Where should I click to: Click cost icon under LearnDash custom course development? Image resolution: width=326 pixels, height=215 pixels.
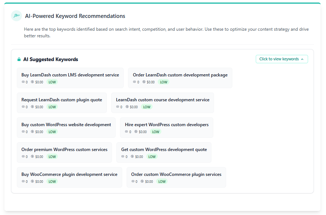point(127,107)
